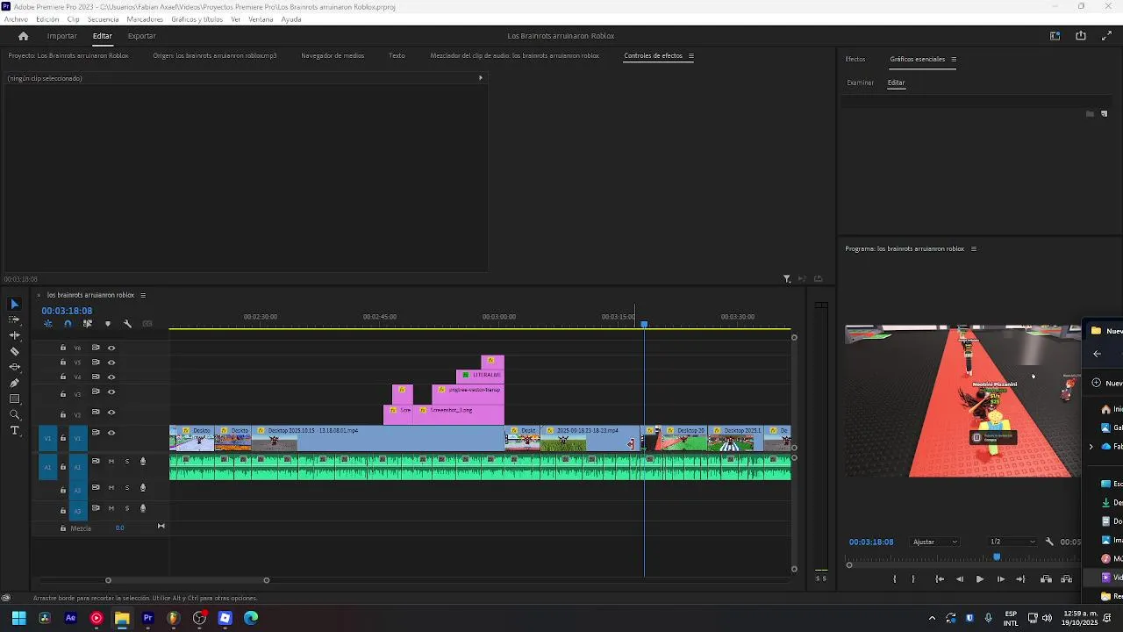Click the Extract button in Program monitor
This screenshot has height=632, width=1123.
coord(1066,579)
